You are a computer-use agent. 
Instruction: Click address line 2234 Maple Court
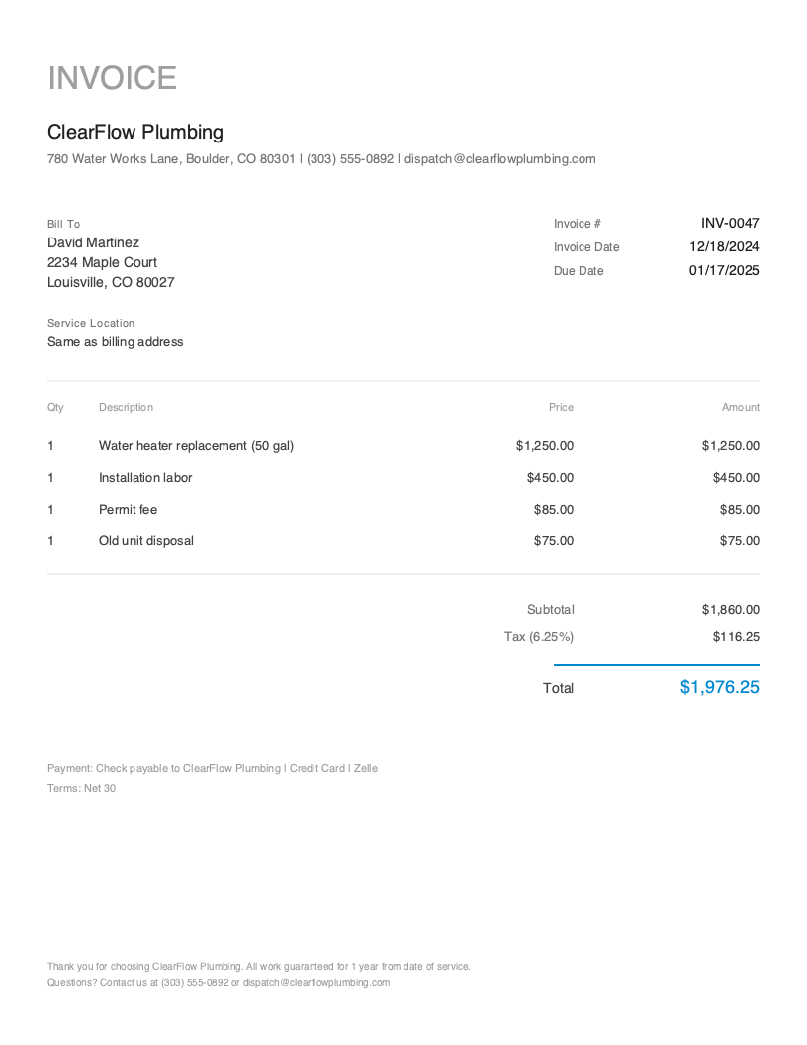pos(102,262)
